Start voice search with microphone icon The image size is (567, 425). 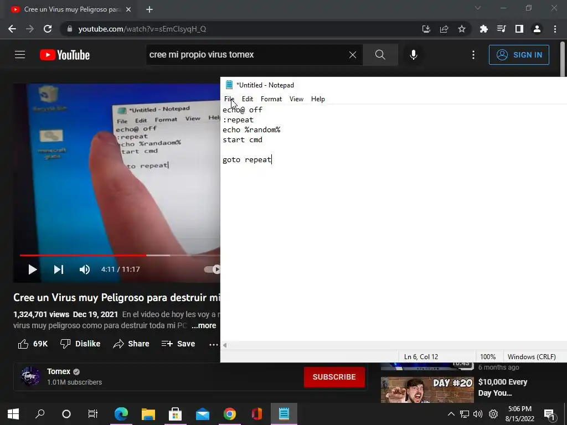(413, 55)
